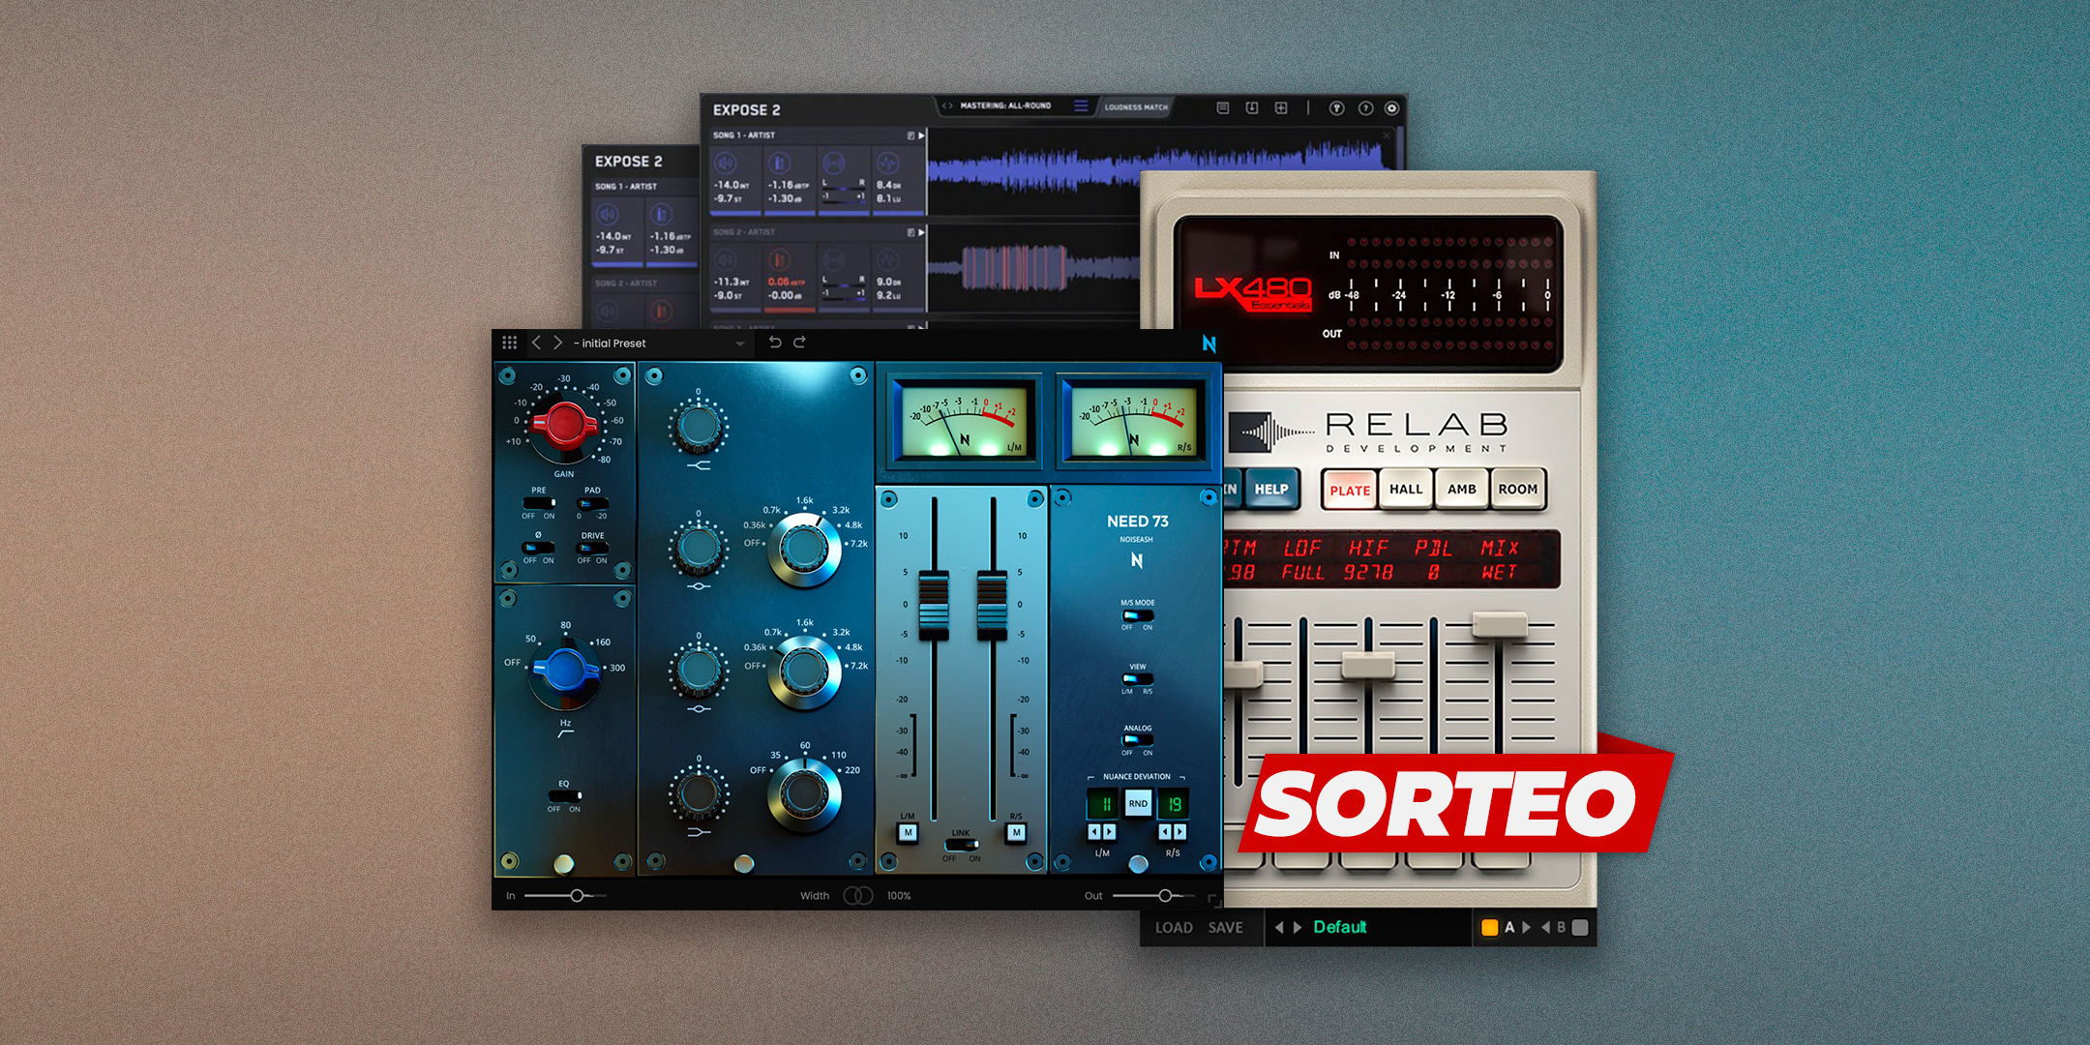Image resolution: width=2090 pixels, height=1045 pixels.
Task: Click the blue high-pass Hz knob
Action: (x=565, y=670)
